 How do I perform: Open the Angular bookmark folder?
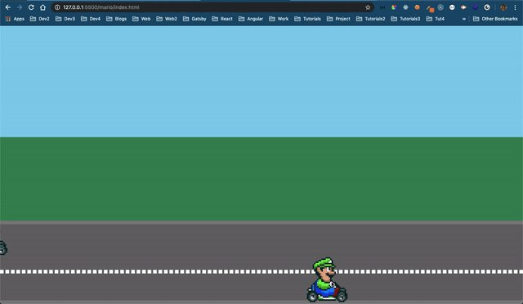251,19
